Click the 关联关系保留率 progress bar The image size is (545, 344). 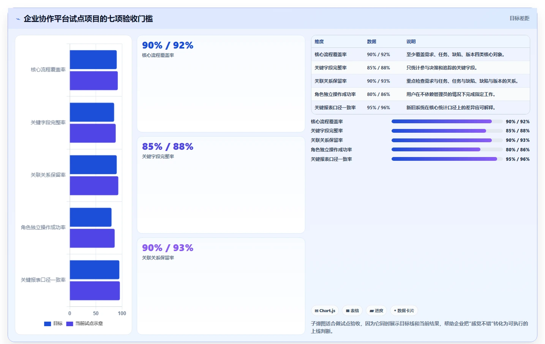click(447, 140)
